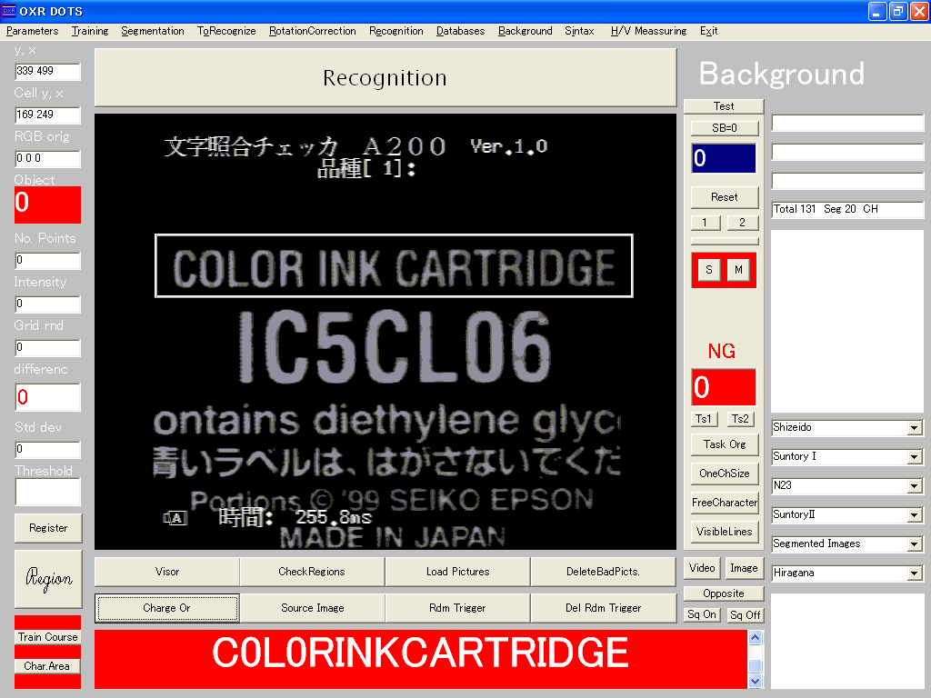
Task: Click the Reset button
Action: [x=725, y=197]
